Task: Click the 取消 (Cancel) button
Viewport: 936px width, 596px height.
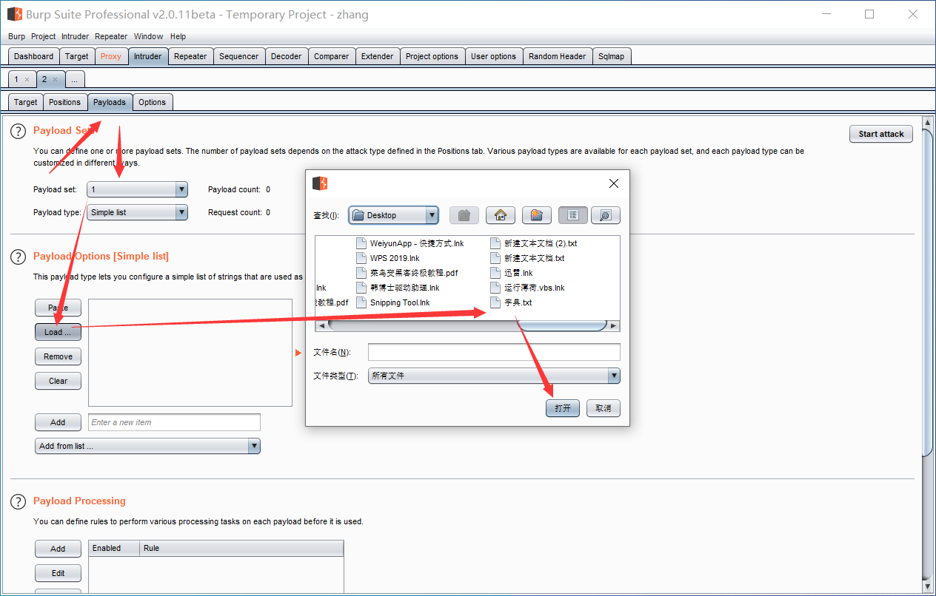Action: [x=604, y=408]
